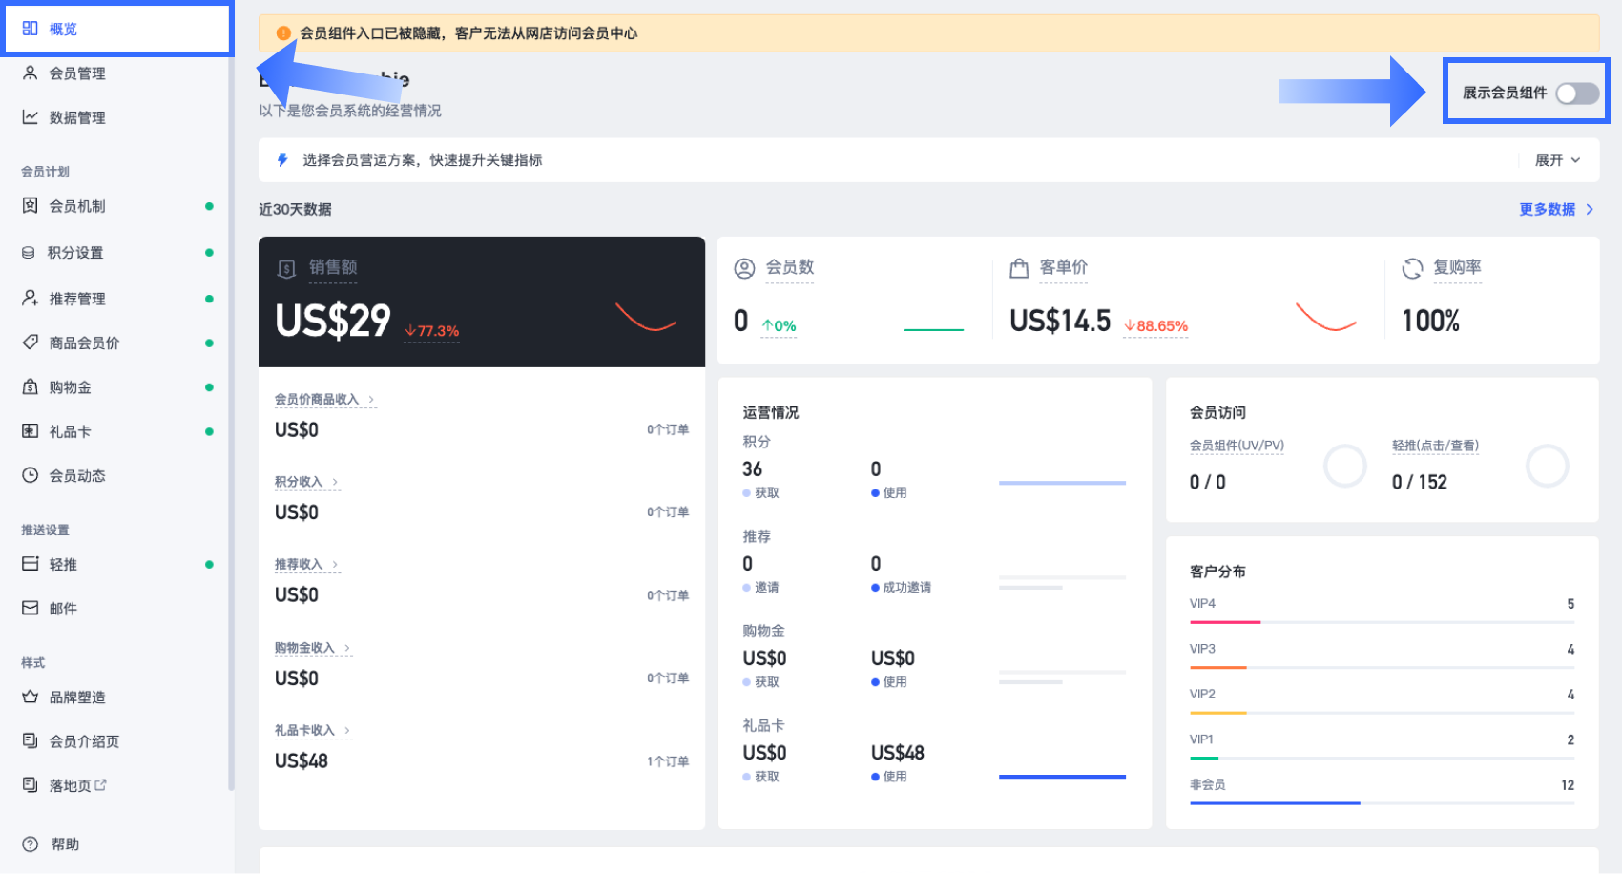Click the 积分收入 link
This screenshot has height=874, width=1622.
coord(299,482)
